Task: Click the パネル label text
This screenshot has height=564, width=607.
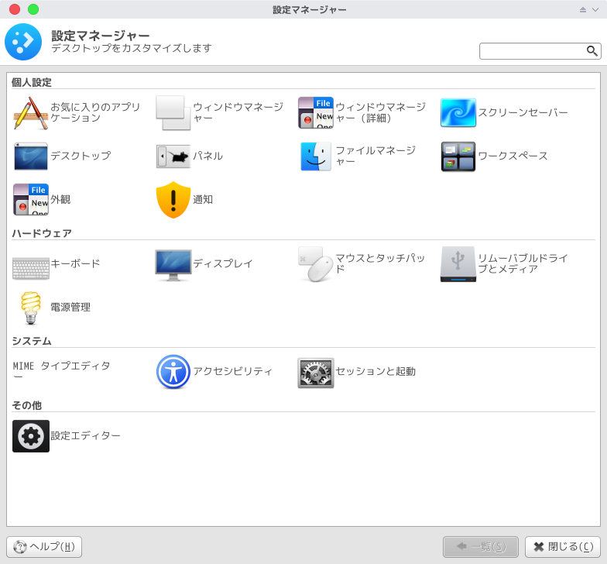Action: coord(207,156)
